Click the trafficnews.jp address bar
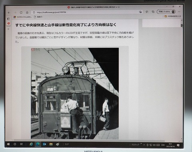The height and width of the screenshot is (152, 192). (x=87, y=12)
